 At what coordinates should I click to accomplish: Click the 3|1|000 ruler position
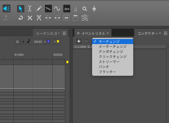(x=19, y=55)
